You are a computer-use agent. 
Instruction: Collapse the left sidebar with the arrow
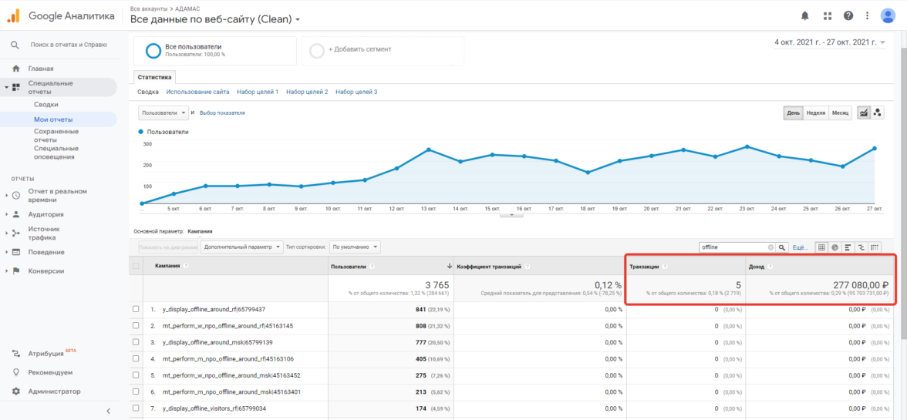pos(108,411)
